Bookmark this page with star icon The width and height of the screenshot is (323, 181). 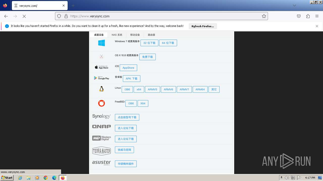(x=264, y=16)
